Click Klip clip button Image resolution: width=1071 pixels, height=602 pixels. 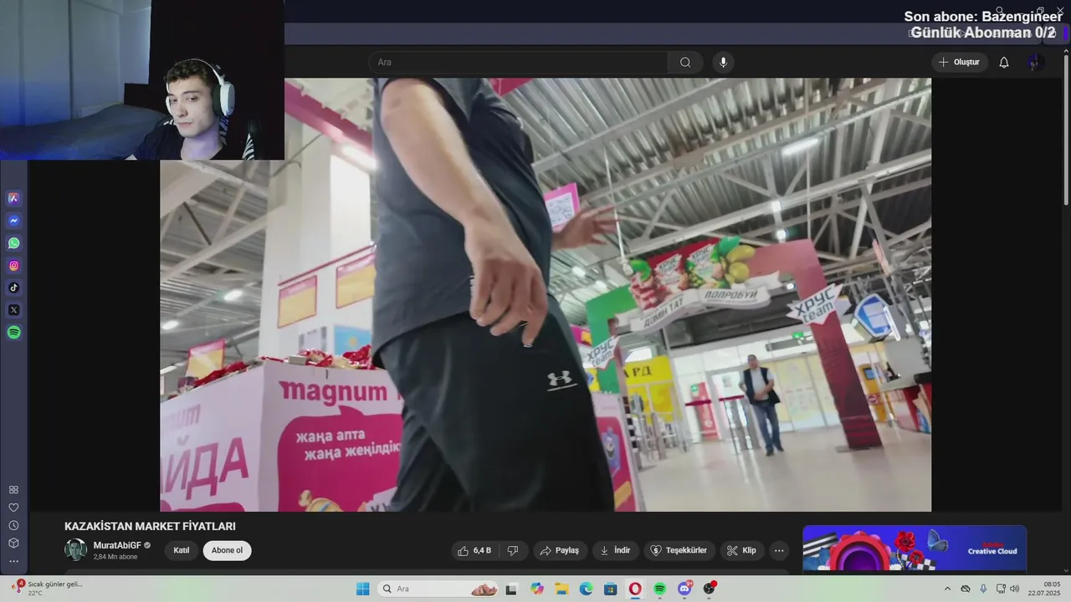pyautogui.click(x=741, y=550)
